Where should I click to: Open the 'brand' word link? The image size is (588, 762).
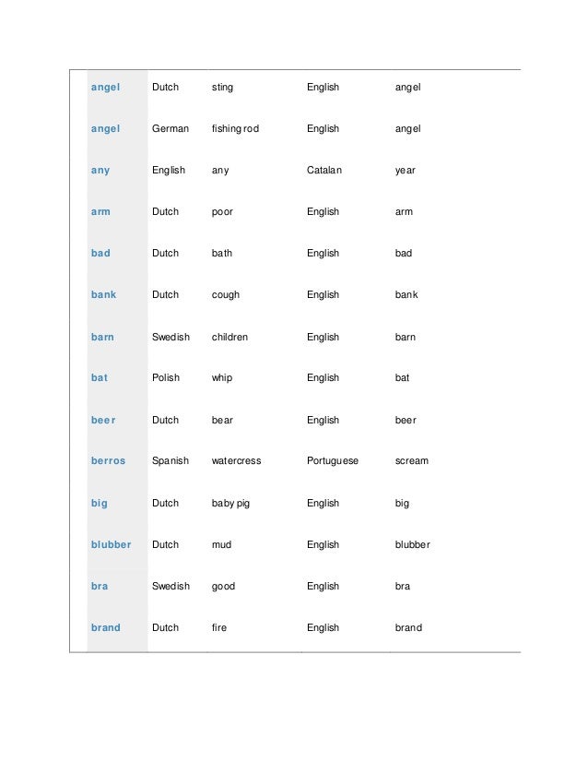(x=105, y=627)
